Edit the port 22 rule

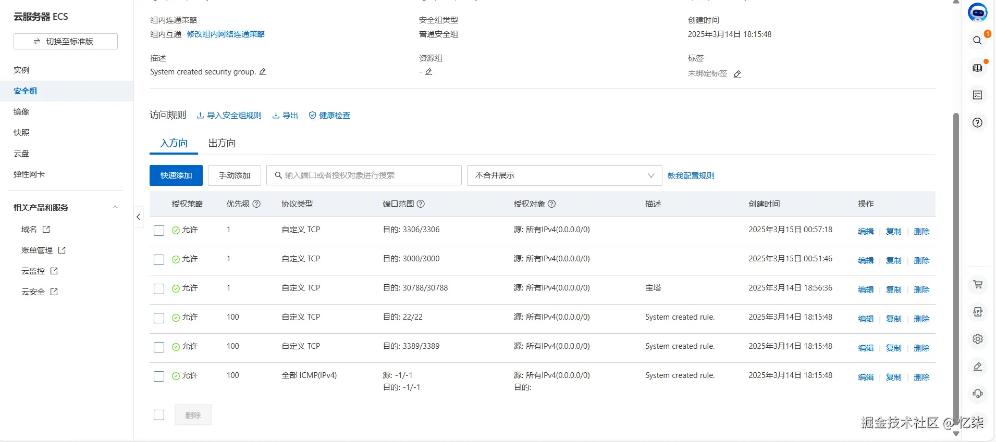pos(866,319)
